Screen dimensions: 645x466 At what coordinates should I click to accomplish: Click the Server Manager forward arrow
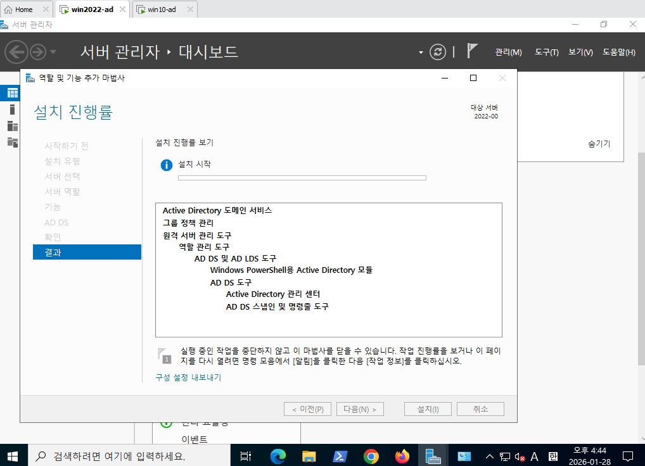tap(38, 52)
